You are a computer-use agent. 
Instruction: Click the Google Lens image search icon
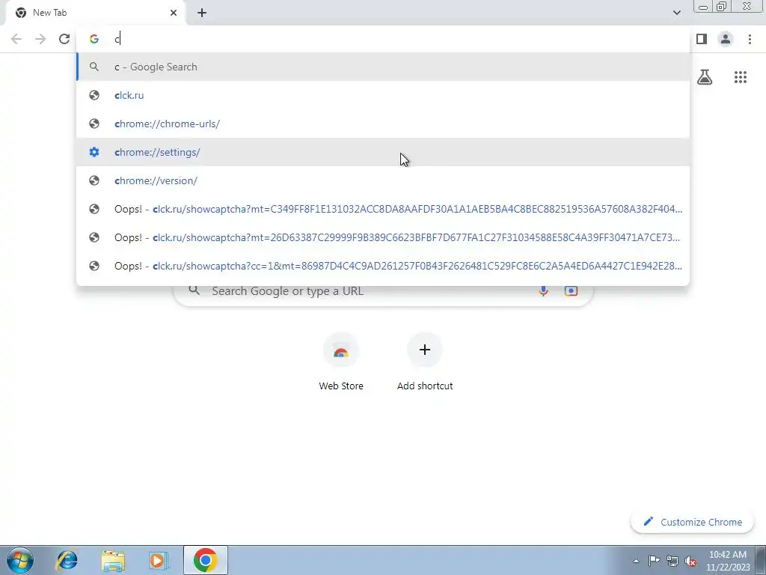571,291
